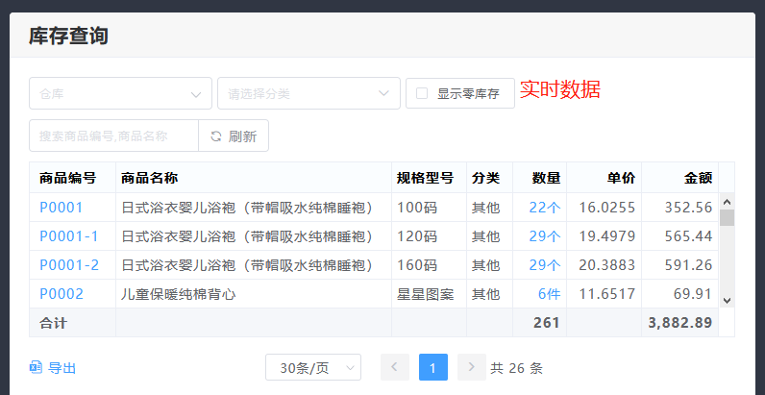Click the table scrollbar up arrow
Image resolution: width=765 pixels, height=395 pixels.
[x=727, y=202]
